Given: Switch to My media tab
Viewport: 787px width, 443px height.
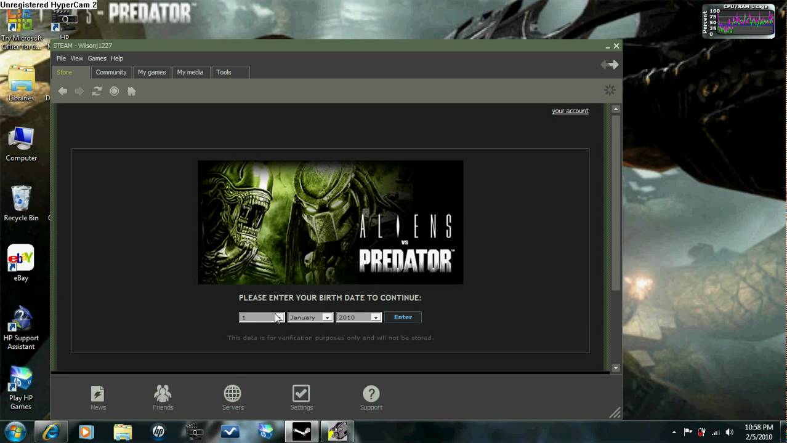Looking at the screenshot, I should click(x=190, y=72).
